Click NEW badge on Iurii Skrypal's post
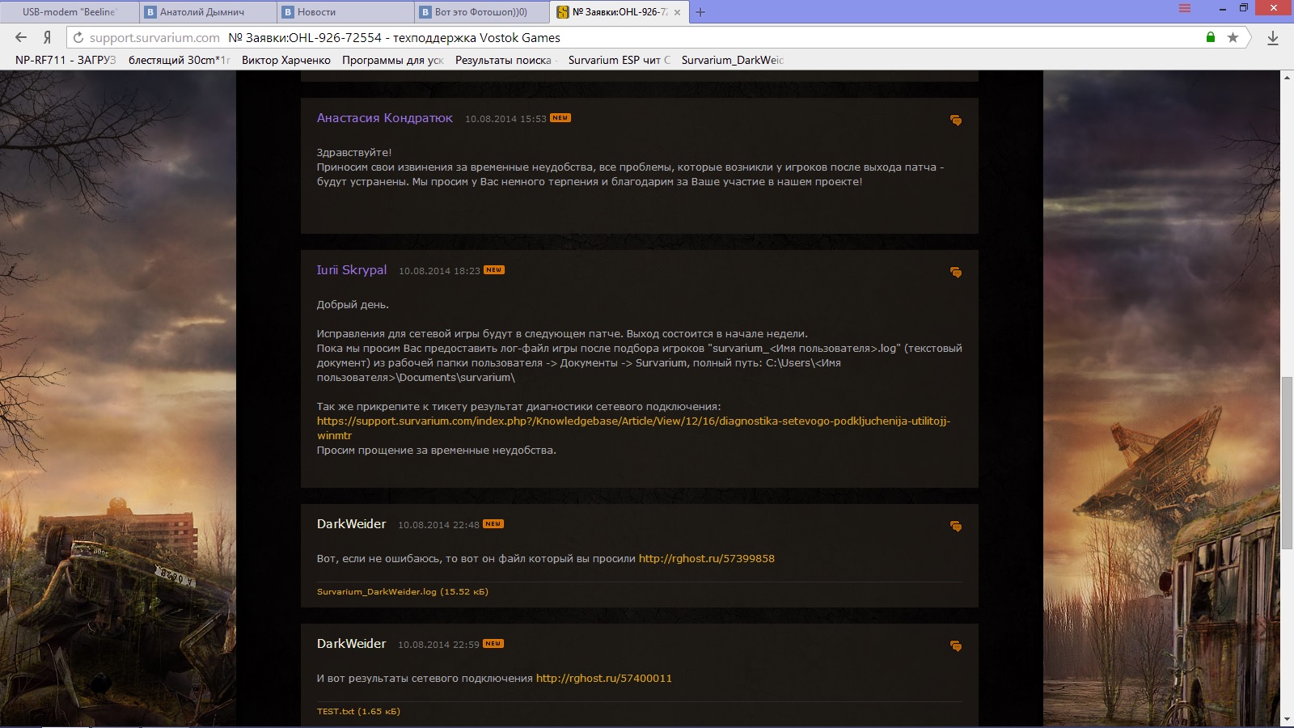 pos(494,270)
